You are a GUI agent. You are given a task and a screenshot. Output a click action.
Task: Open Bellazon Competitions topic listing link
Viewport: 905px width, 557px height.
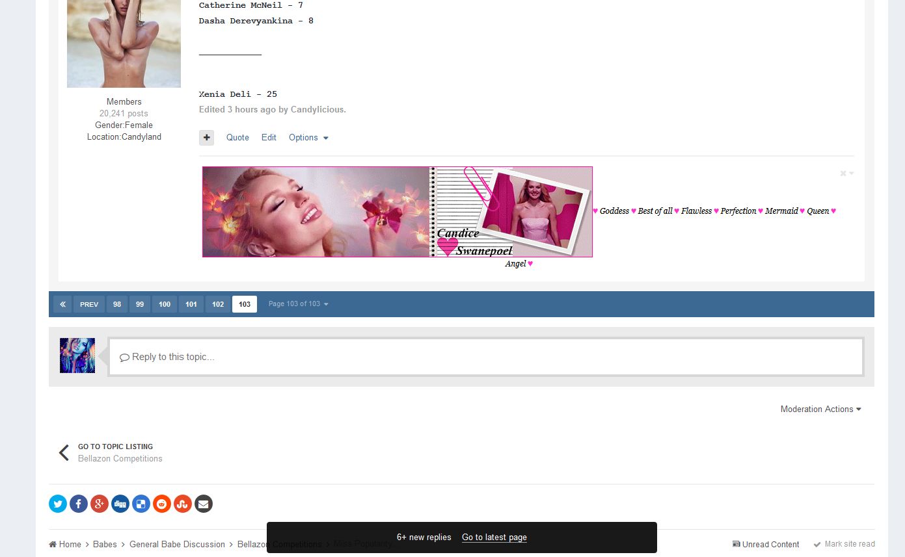coord(120,459)
